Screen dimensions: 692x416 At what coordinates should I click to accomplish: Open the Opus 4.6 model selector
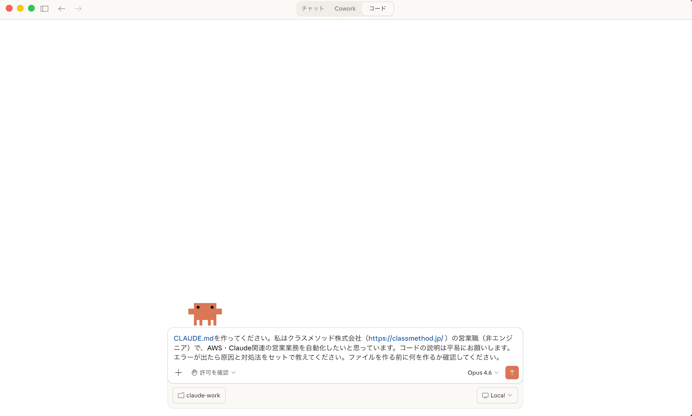(483, 372)
